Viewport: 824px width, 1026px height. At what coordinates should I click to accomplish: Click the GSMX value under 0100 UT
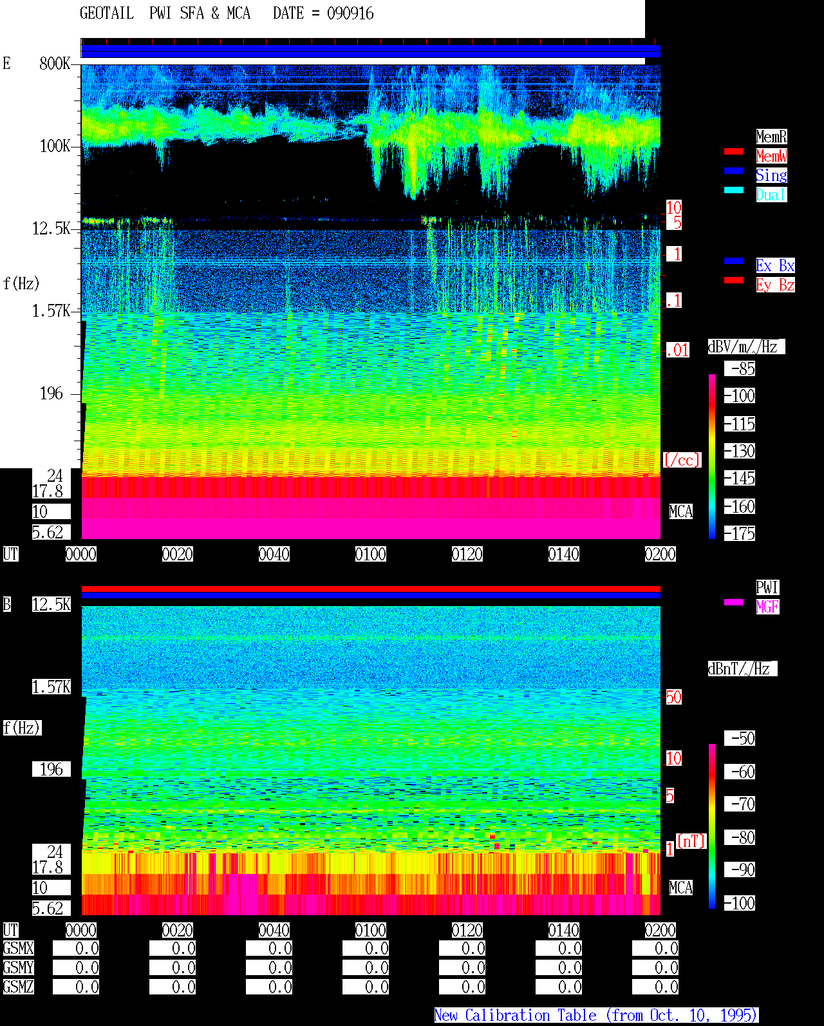366,948
